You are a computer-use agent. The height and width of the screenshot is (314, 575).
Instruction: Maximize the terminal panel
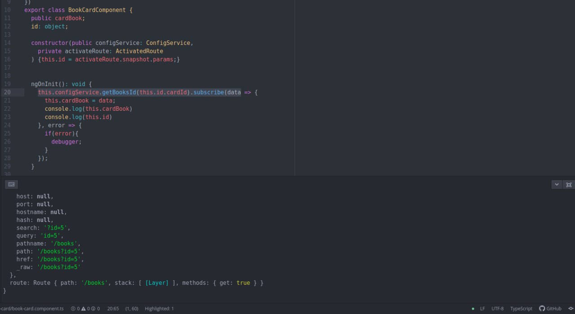(569, 184)
